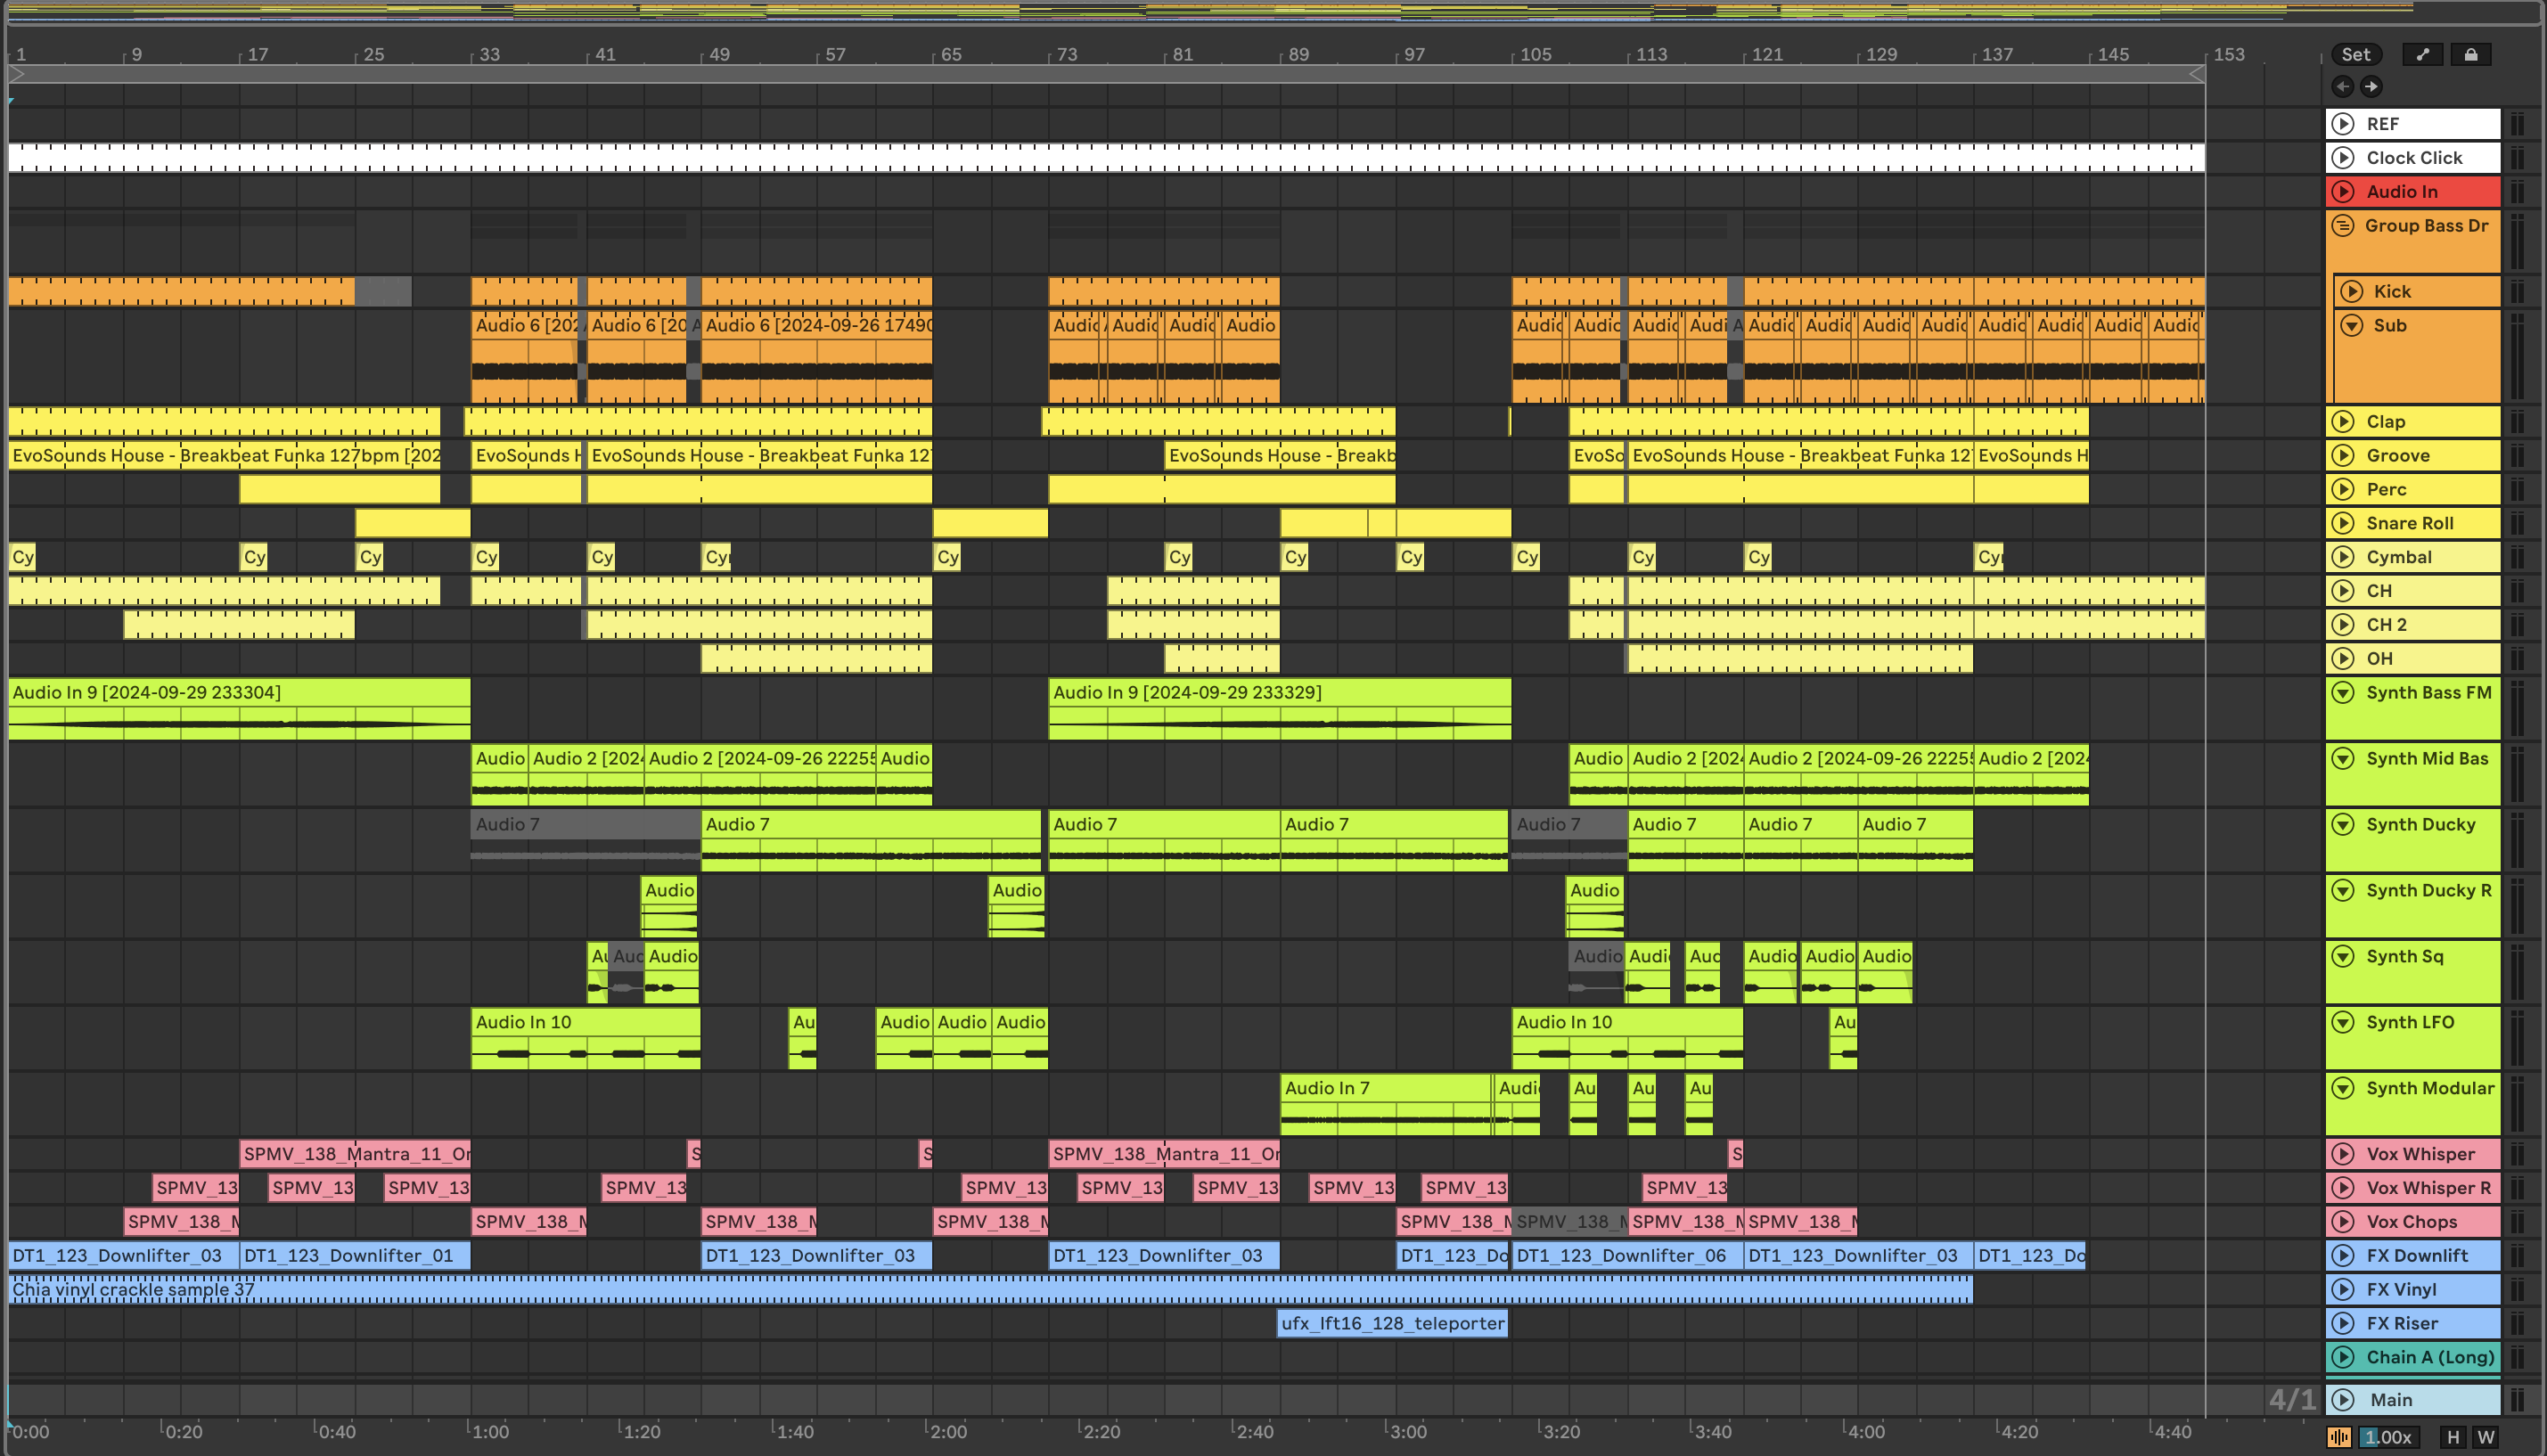Viewport: 2547px width, 1456px height.
Task: Click the H optimize height button
Action: (2452, 1437)
